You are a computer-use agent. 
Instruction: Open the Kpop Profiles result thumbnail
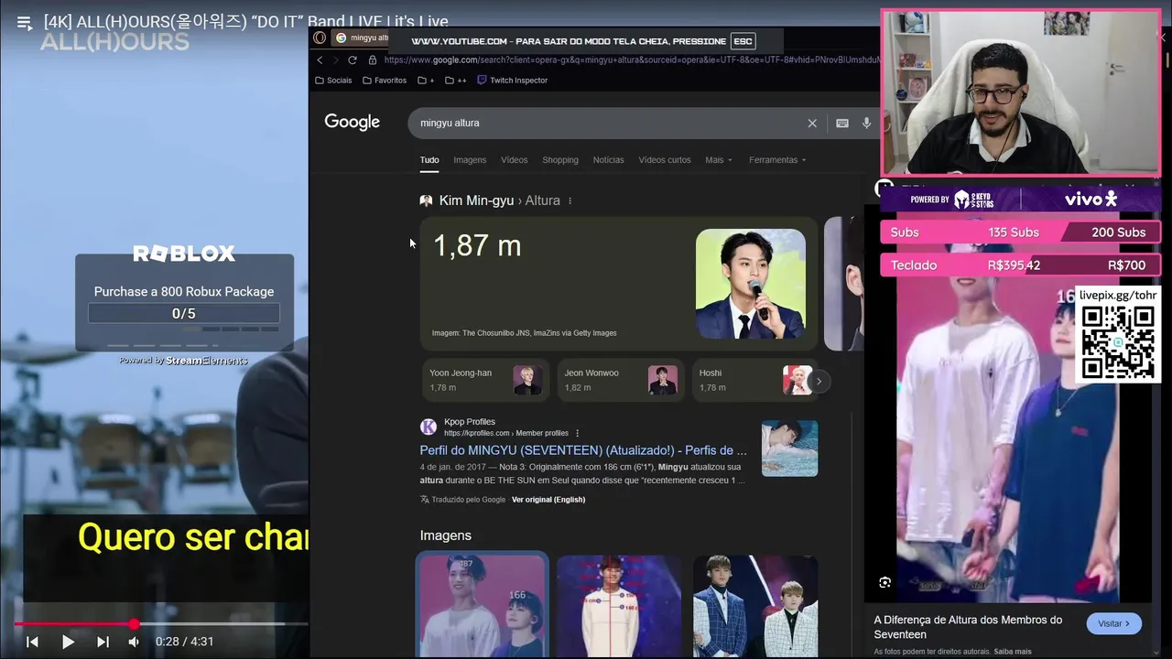point(789,448)
